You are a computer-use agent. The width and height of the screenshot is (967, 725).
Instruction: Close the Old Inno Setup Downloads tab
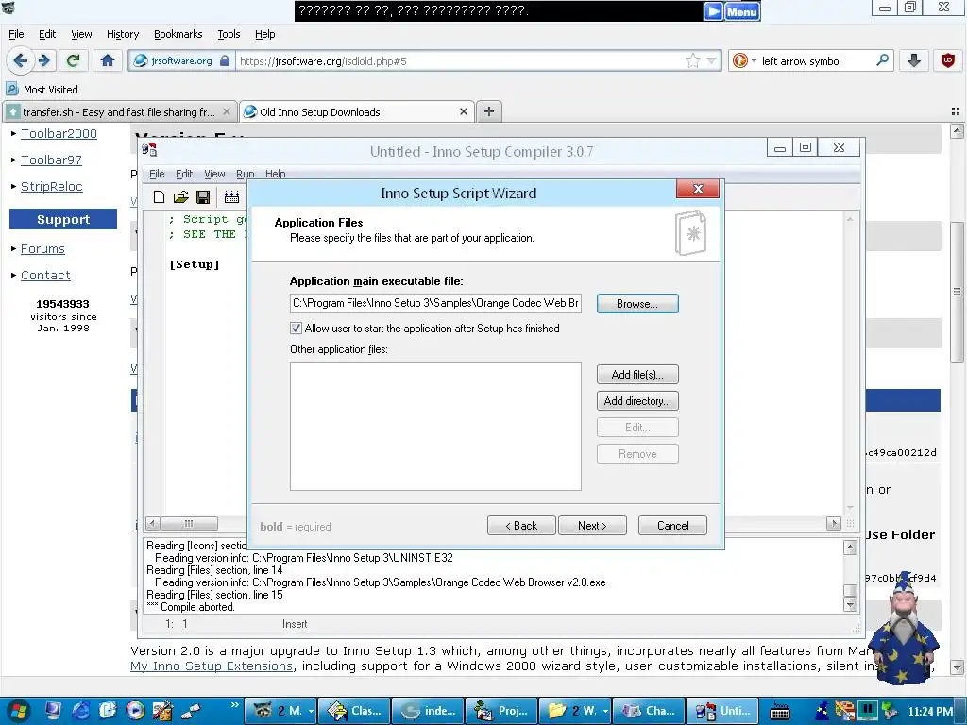(464, 111)
